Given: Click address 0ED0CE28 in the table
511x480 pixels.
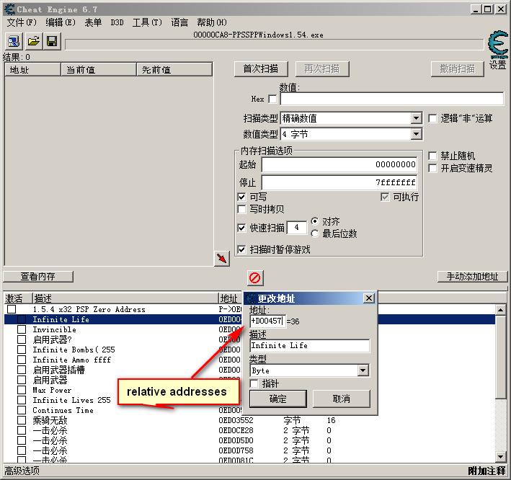Looking at the screenshot, I should tap(236, 430).
